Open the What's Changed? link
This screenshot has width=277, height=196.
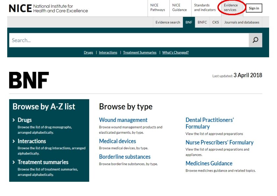(x=175, y=52)
